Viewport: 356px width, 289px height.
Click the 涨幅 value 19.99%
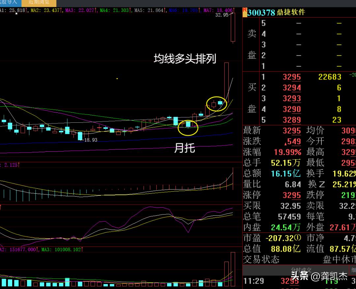[x=287, y=152]
